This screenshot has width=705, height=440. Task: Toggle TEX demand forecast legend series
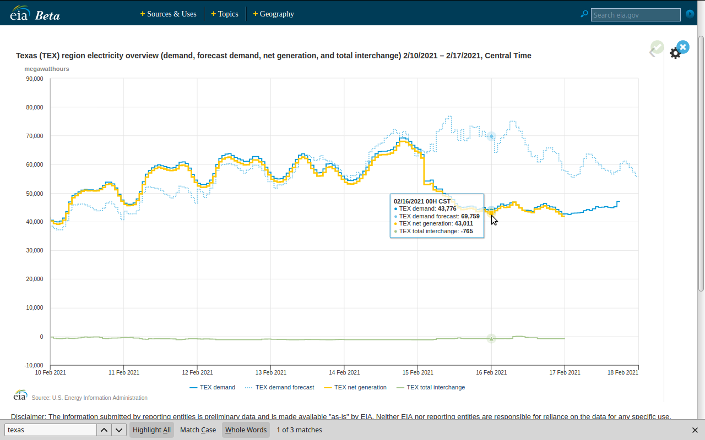279,387
